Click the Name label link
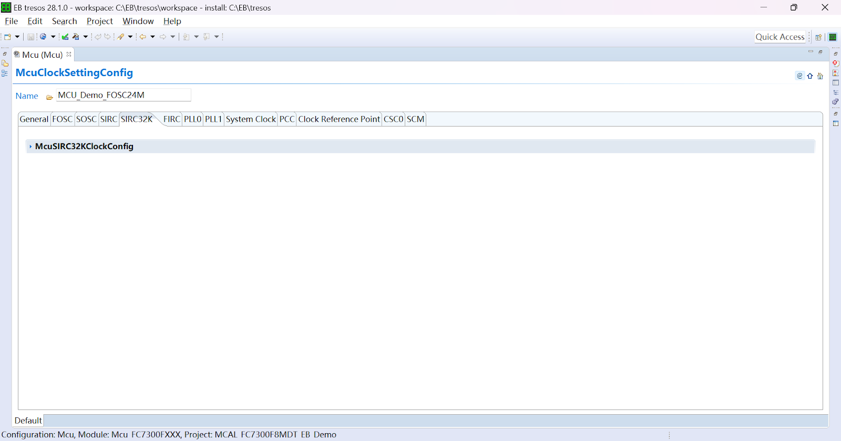The width and height of the screenshot is (841, 441). [27, 96]
